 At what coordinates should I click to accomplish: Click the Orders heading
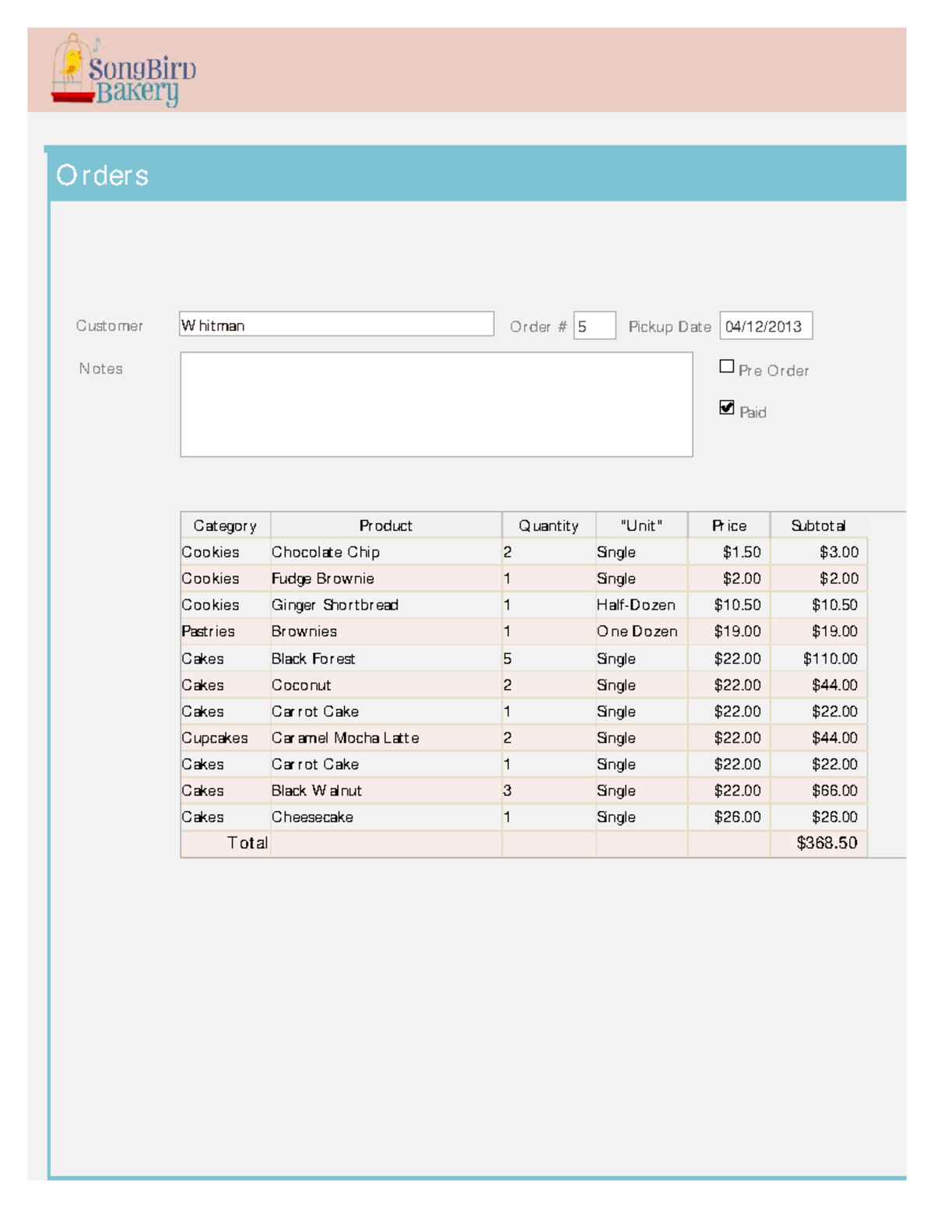coord(102,175)
